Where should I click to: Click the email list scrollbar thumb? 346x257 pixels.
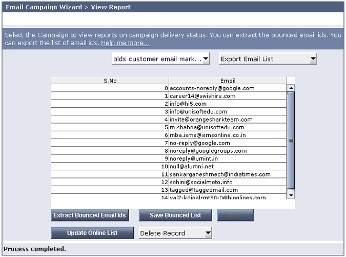pos(291,141)
